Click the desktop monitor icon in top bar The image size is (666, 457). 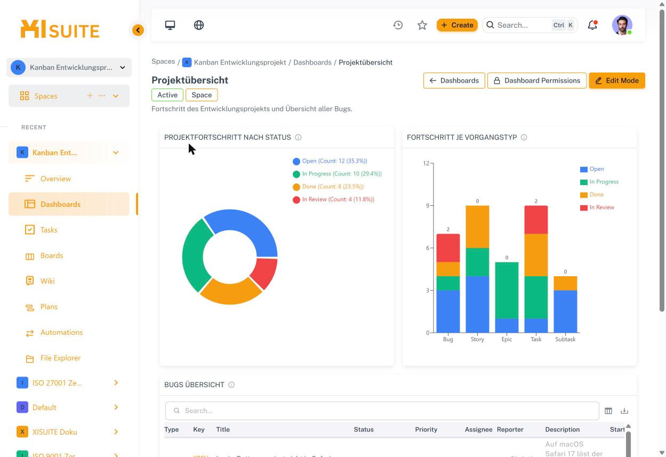pos(170,25)
